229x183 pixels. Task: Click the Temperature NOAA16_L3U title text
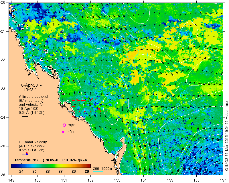pyautogui.click(x=51, y=160)
